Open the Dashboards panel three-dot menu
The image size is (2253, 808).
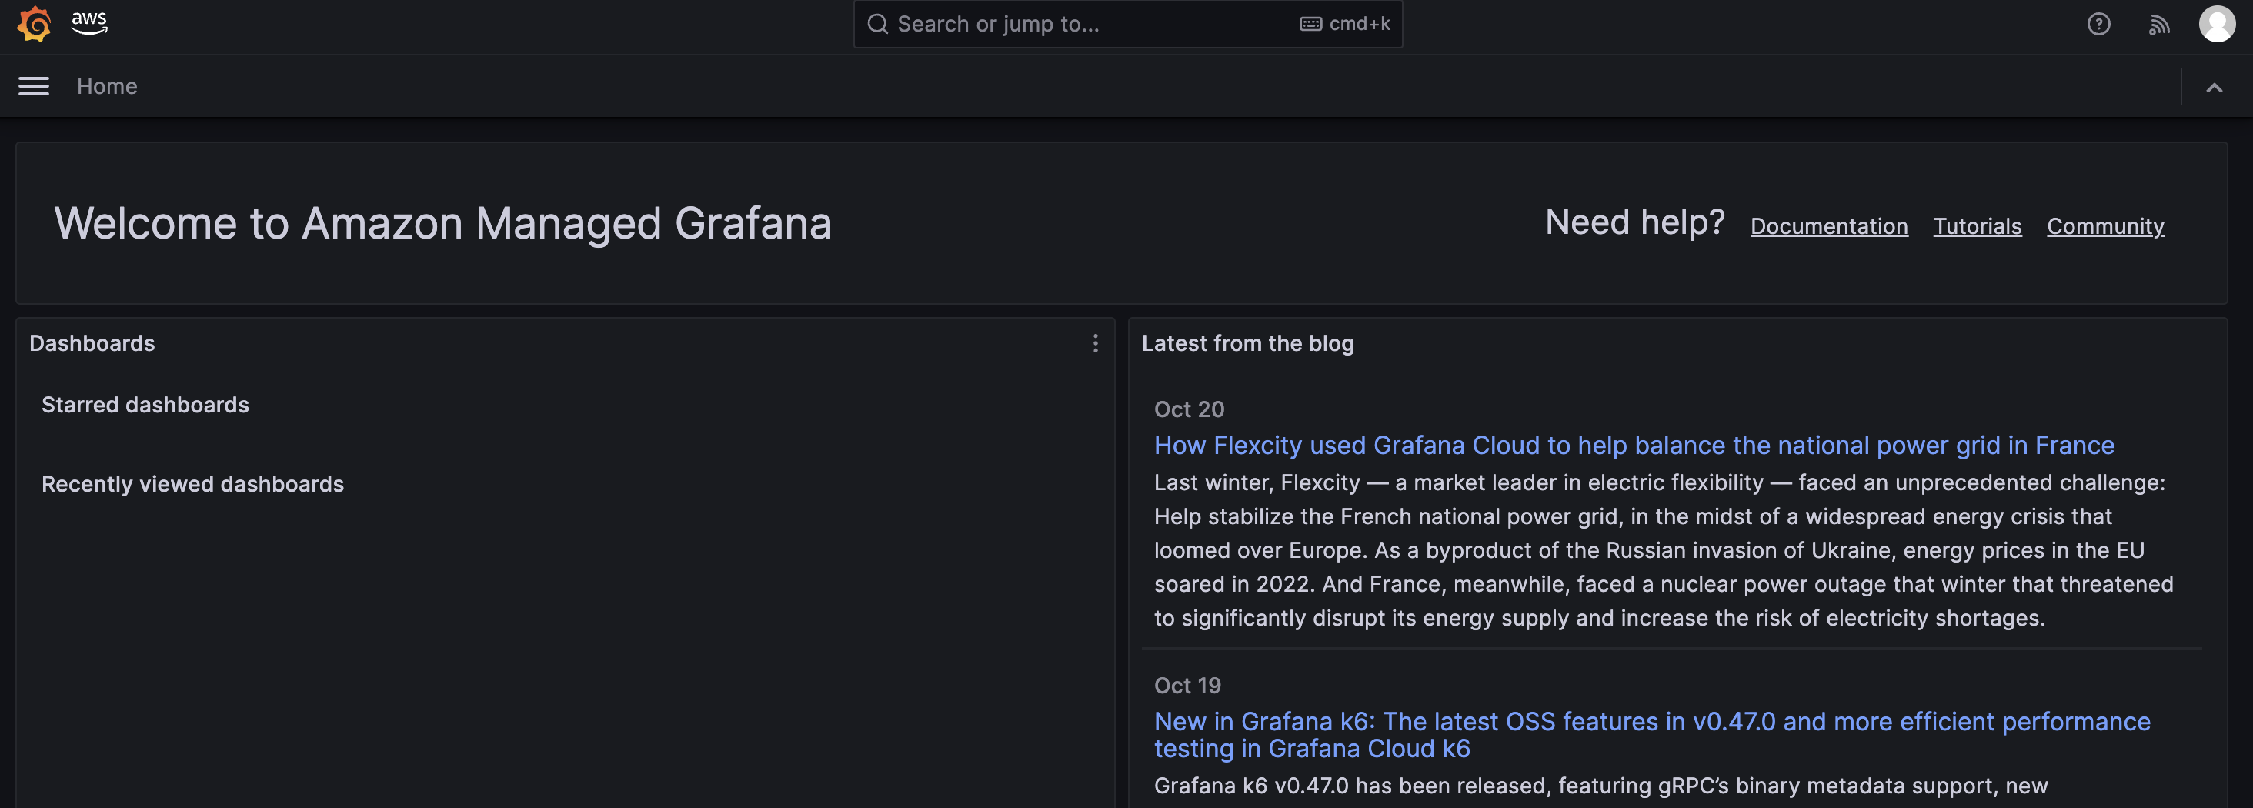[x=1094, y=342]
